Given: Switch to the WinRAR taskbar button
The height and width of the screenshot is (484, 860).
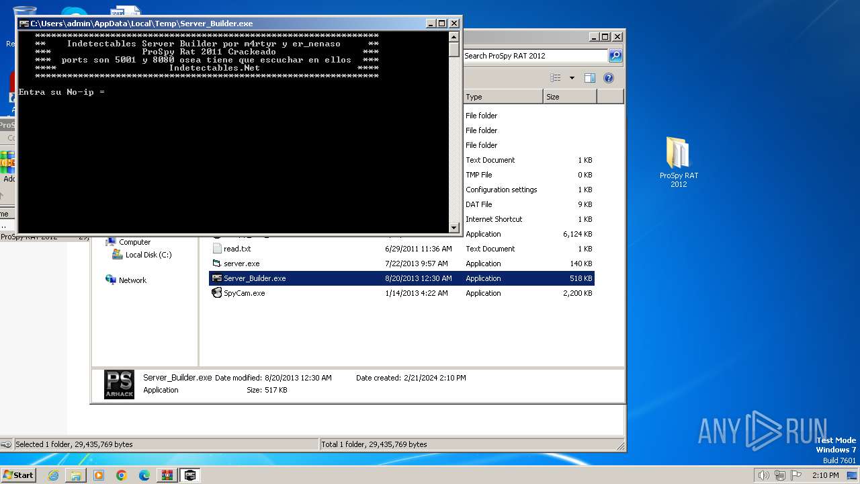Looking at the screenshot, I should [x=167, y=475].
